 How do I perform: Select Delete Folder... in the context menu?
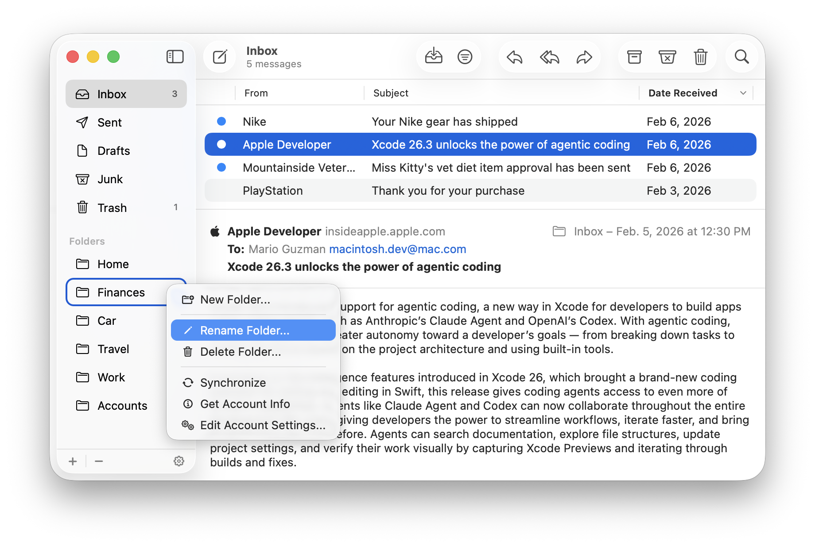(241, 352)
